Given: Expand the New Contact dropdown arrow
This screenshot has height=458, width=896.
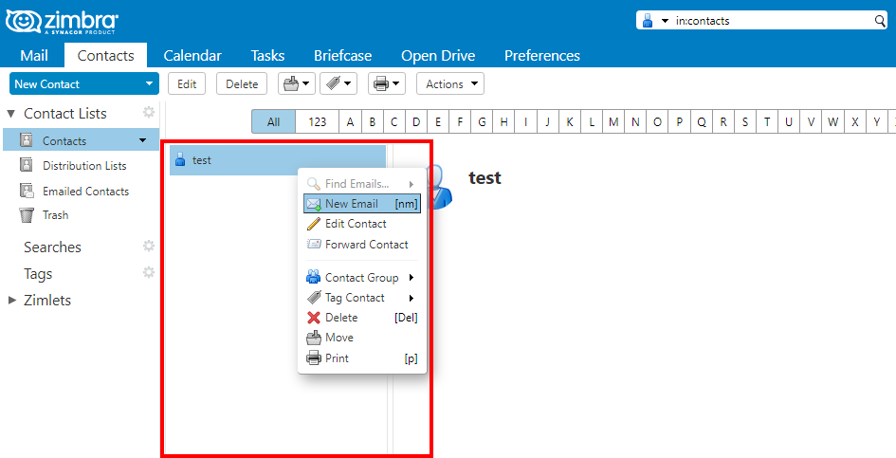Looking at the screenshot, I should point(149,84).
